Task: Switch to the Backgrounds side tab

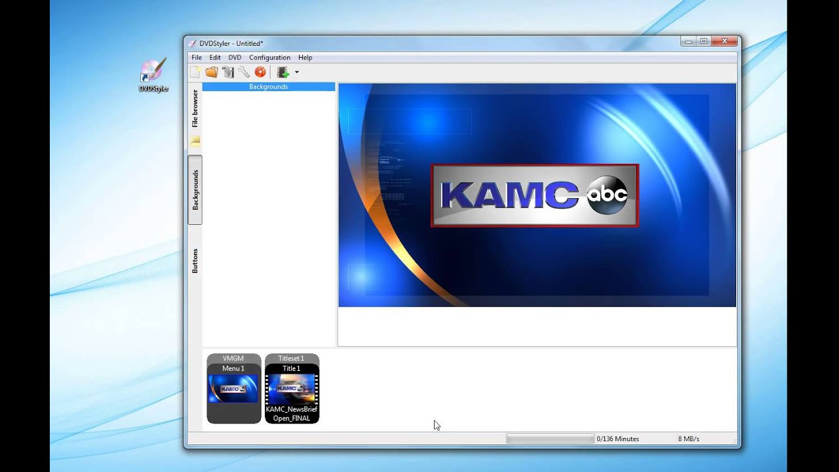Action: tap(195, 189)
